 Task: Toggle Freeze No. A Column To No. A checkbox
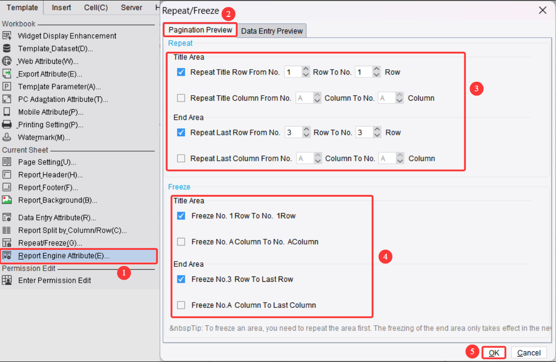[181, 242]
